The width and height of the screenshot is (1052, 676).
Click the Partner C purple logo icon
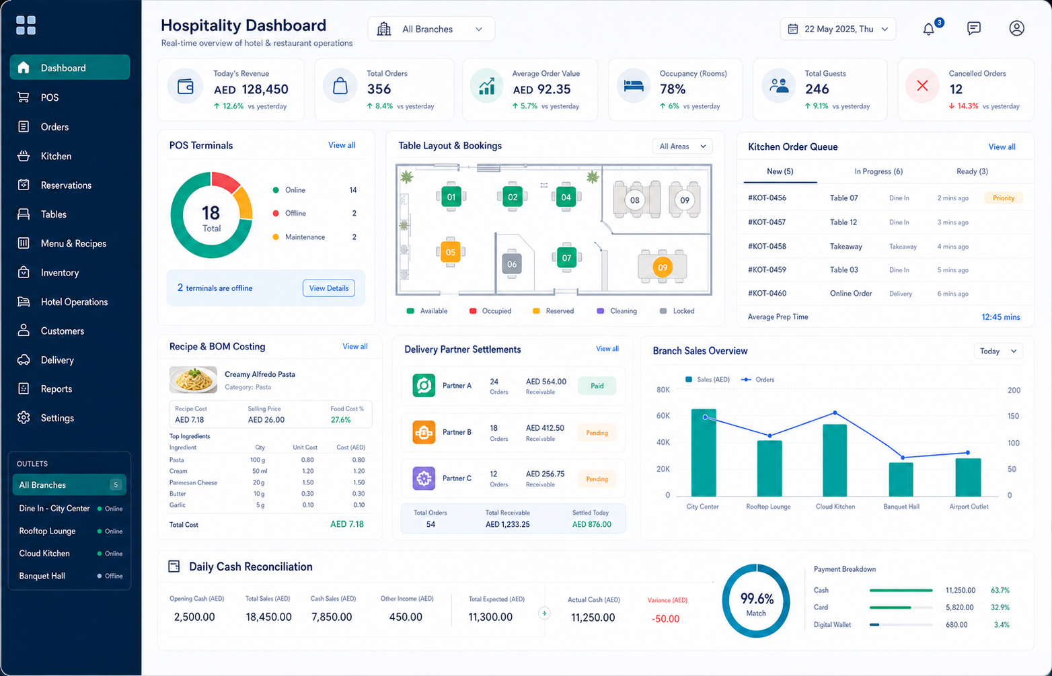click(x=424, y=478)
